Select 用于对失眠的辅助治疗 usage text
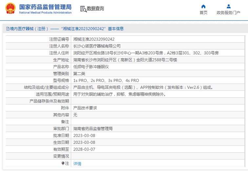The image size is (248, 171). (119, 94)
